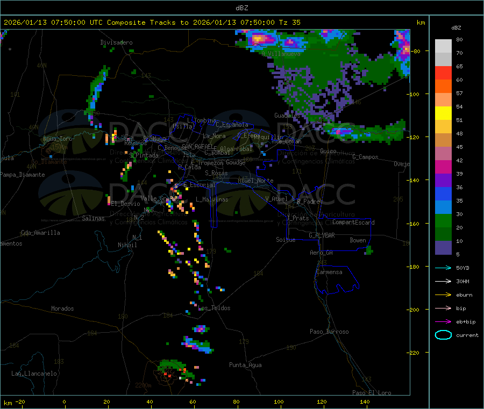Click the Lag.Llancanelo map label
484x409 pixels.
coord(34,374)
